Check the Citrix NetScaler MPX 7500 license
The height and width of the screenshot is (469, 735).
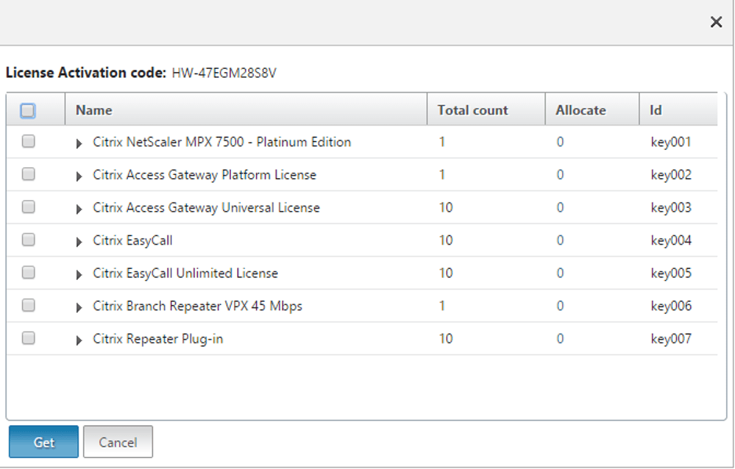tap(28, 142)
